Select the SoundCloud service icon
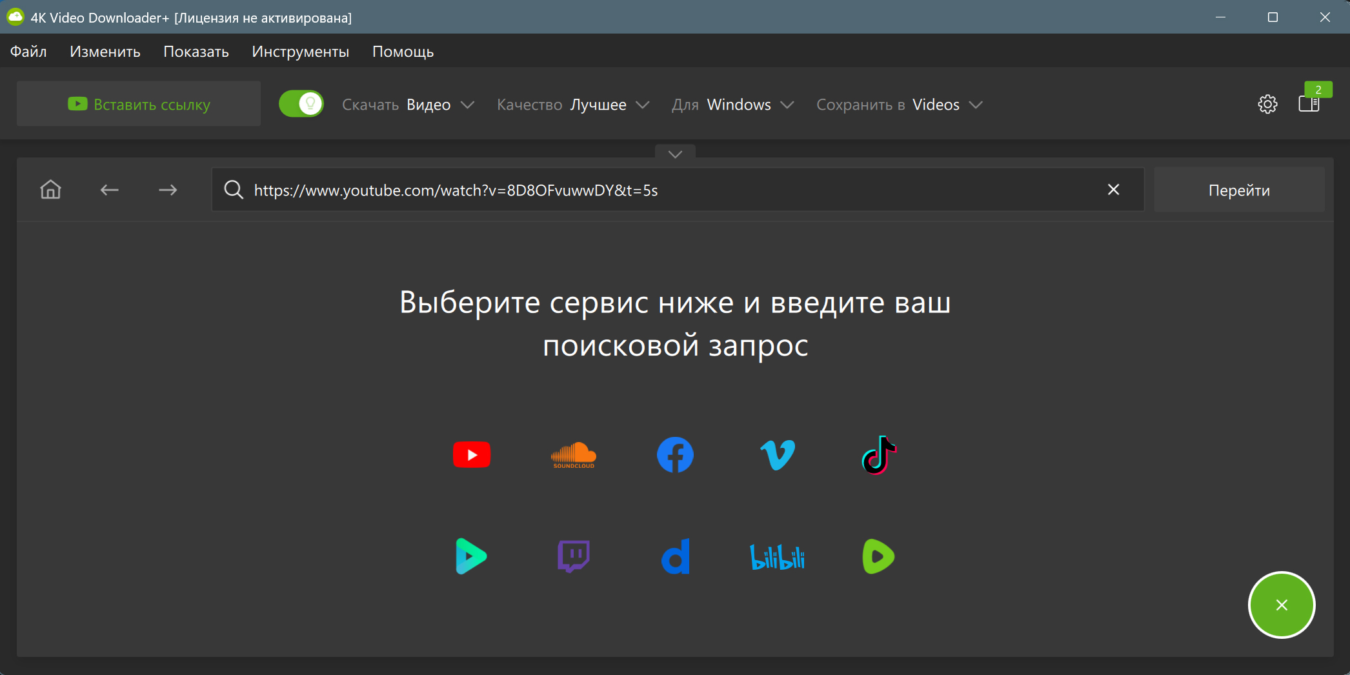 pos(573,456)
